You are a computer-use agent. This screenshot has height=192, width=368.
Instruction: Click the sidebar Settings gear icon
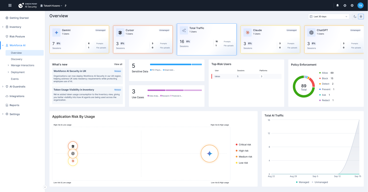click(x=7, y=114)
